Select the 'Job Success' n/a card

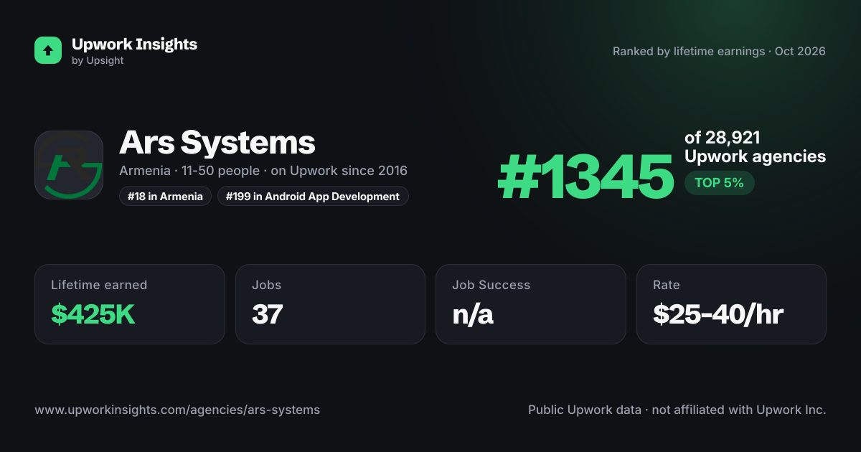click(x=531, y=304)
